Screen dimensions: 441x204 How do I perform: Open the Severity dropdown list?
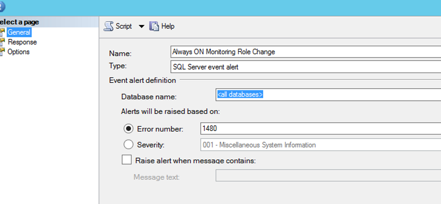pos(321,145)
